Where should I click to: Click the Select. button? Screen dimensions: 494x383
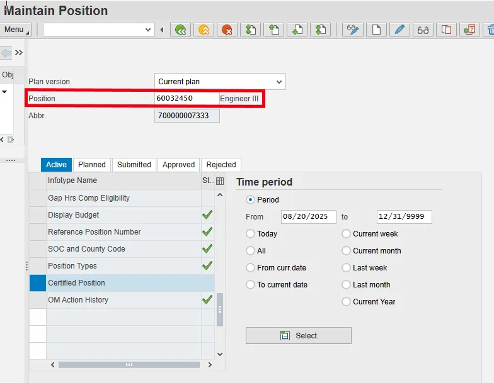pyautogui.click(x=299, y=336)
